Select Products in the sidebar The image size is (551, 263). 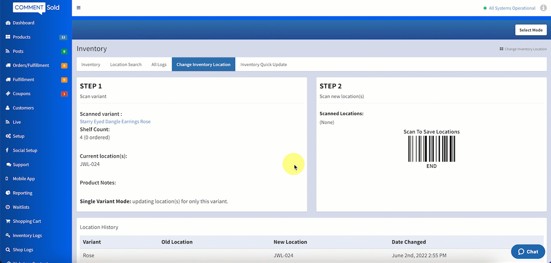point(21,37)
